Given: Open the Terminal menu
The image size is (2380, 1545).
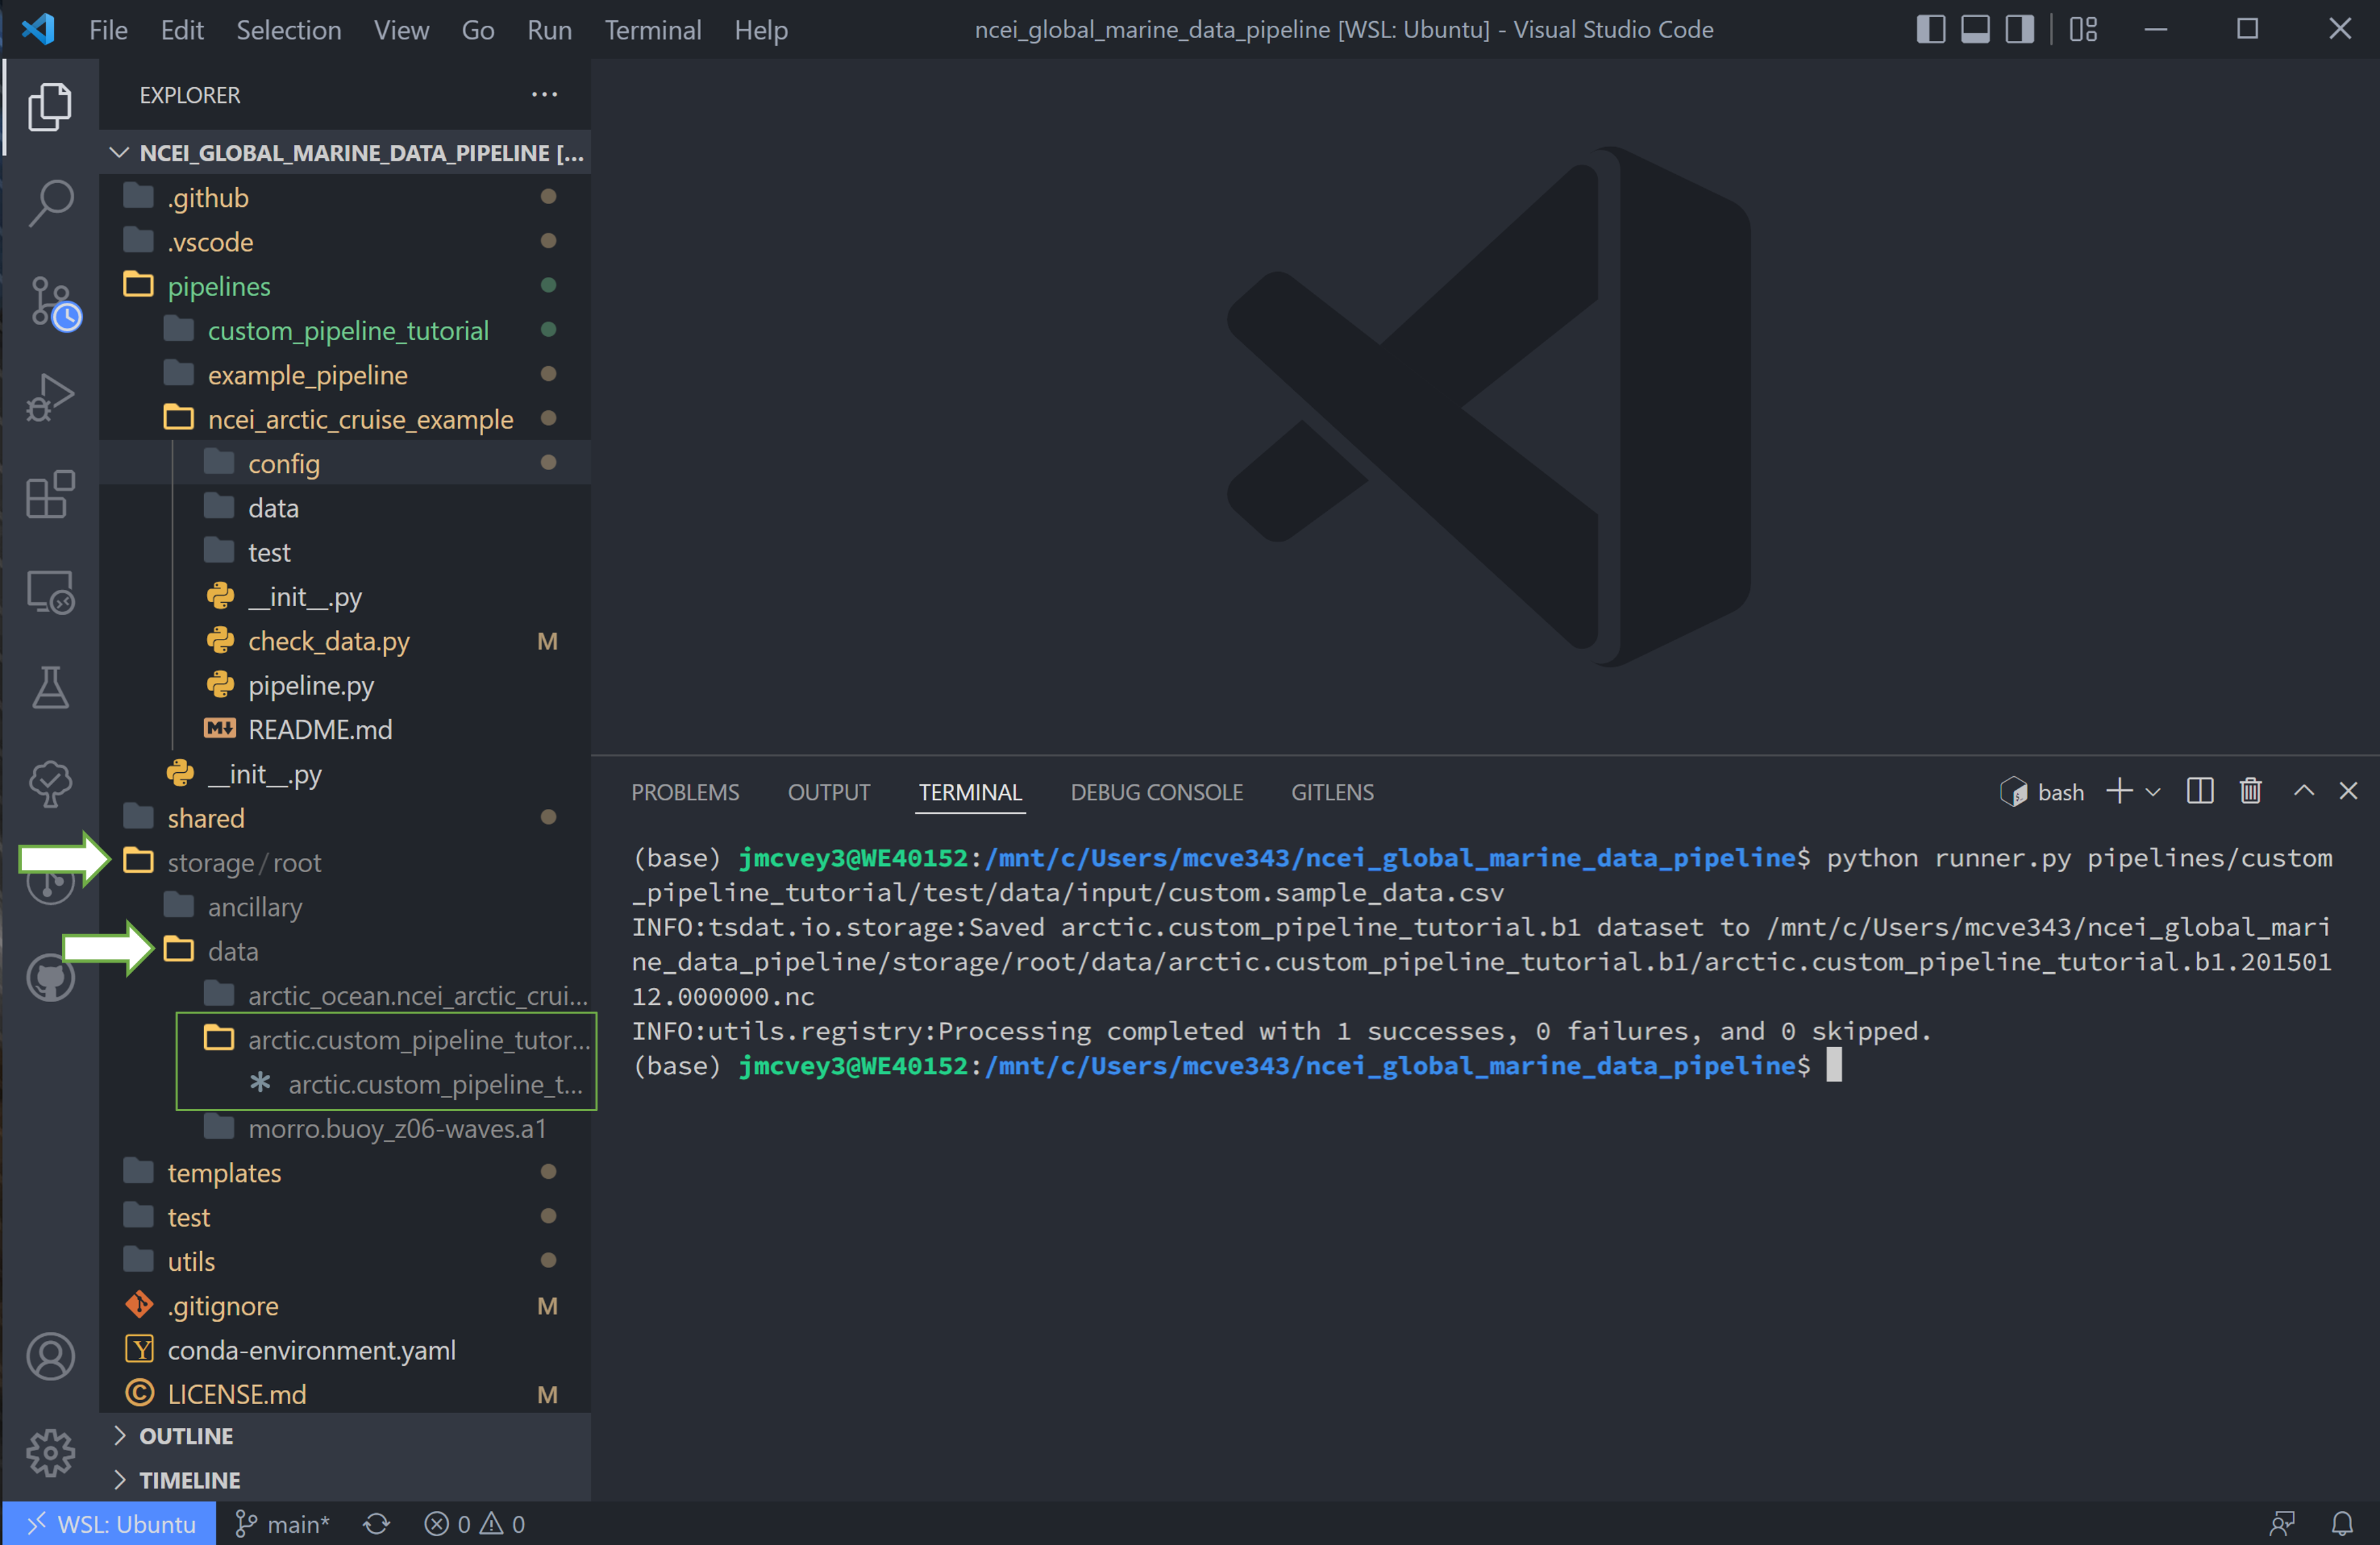Looking at the screenshot, I should point(652,30).
